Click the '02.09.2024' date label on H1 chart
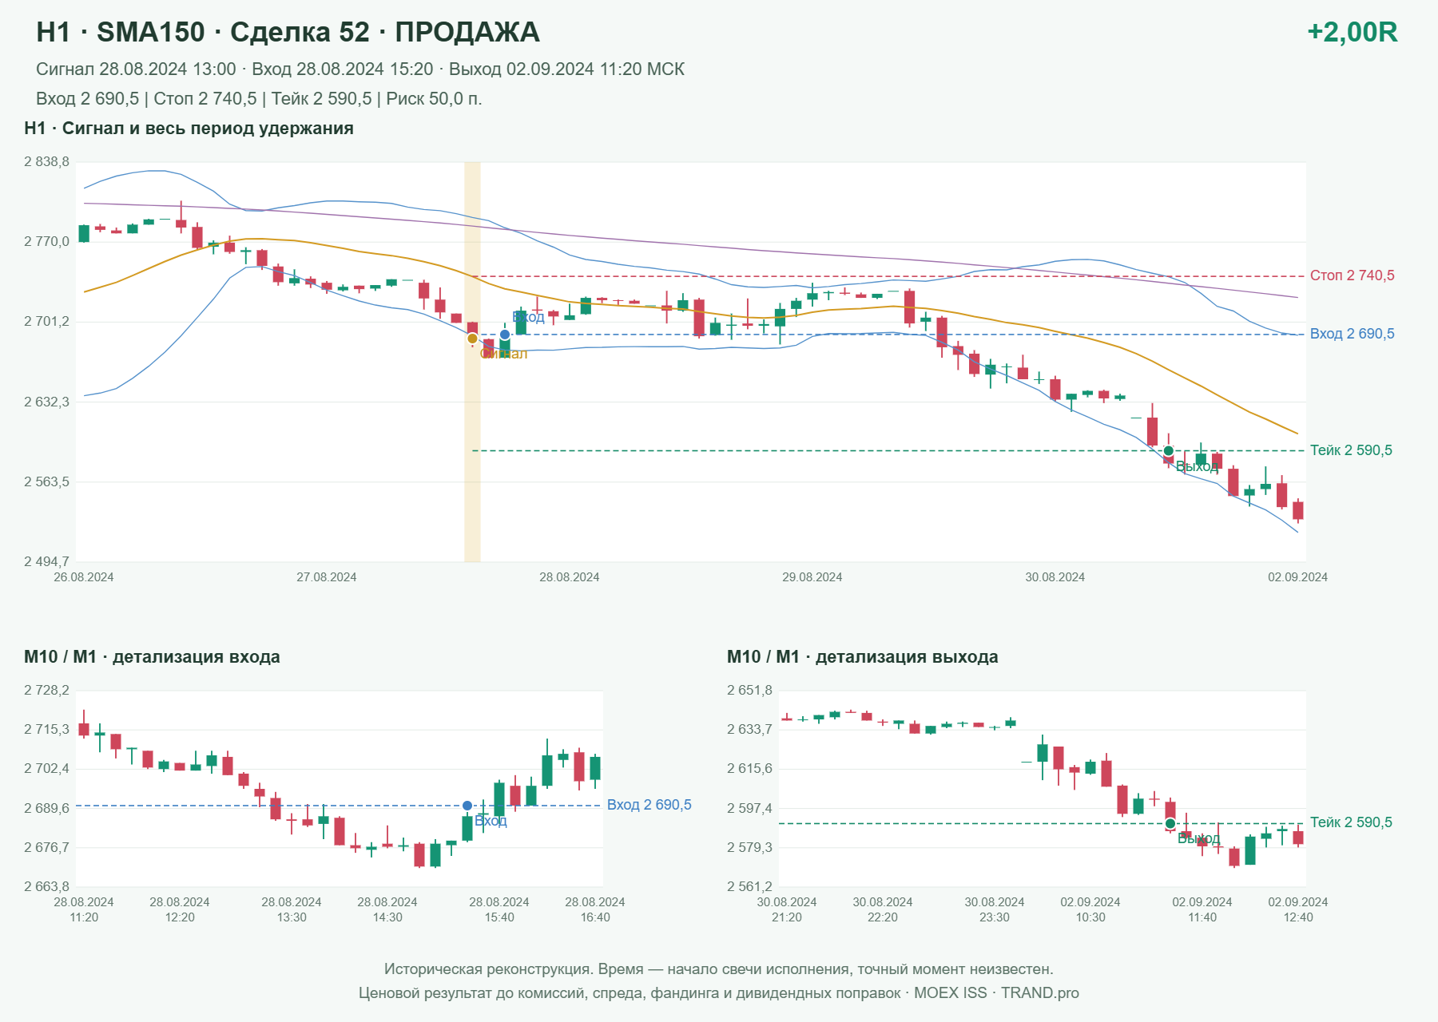 coord(1298,577)
